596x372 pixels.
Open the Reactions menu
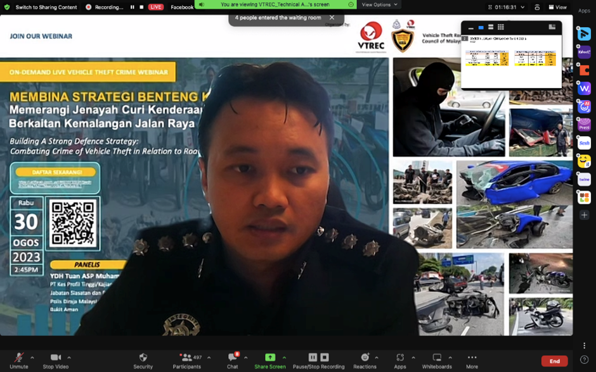click(365, 358)
